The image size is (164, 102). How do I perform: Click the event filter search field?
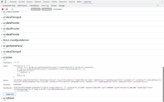(x=19, y=9)
